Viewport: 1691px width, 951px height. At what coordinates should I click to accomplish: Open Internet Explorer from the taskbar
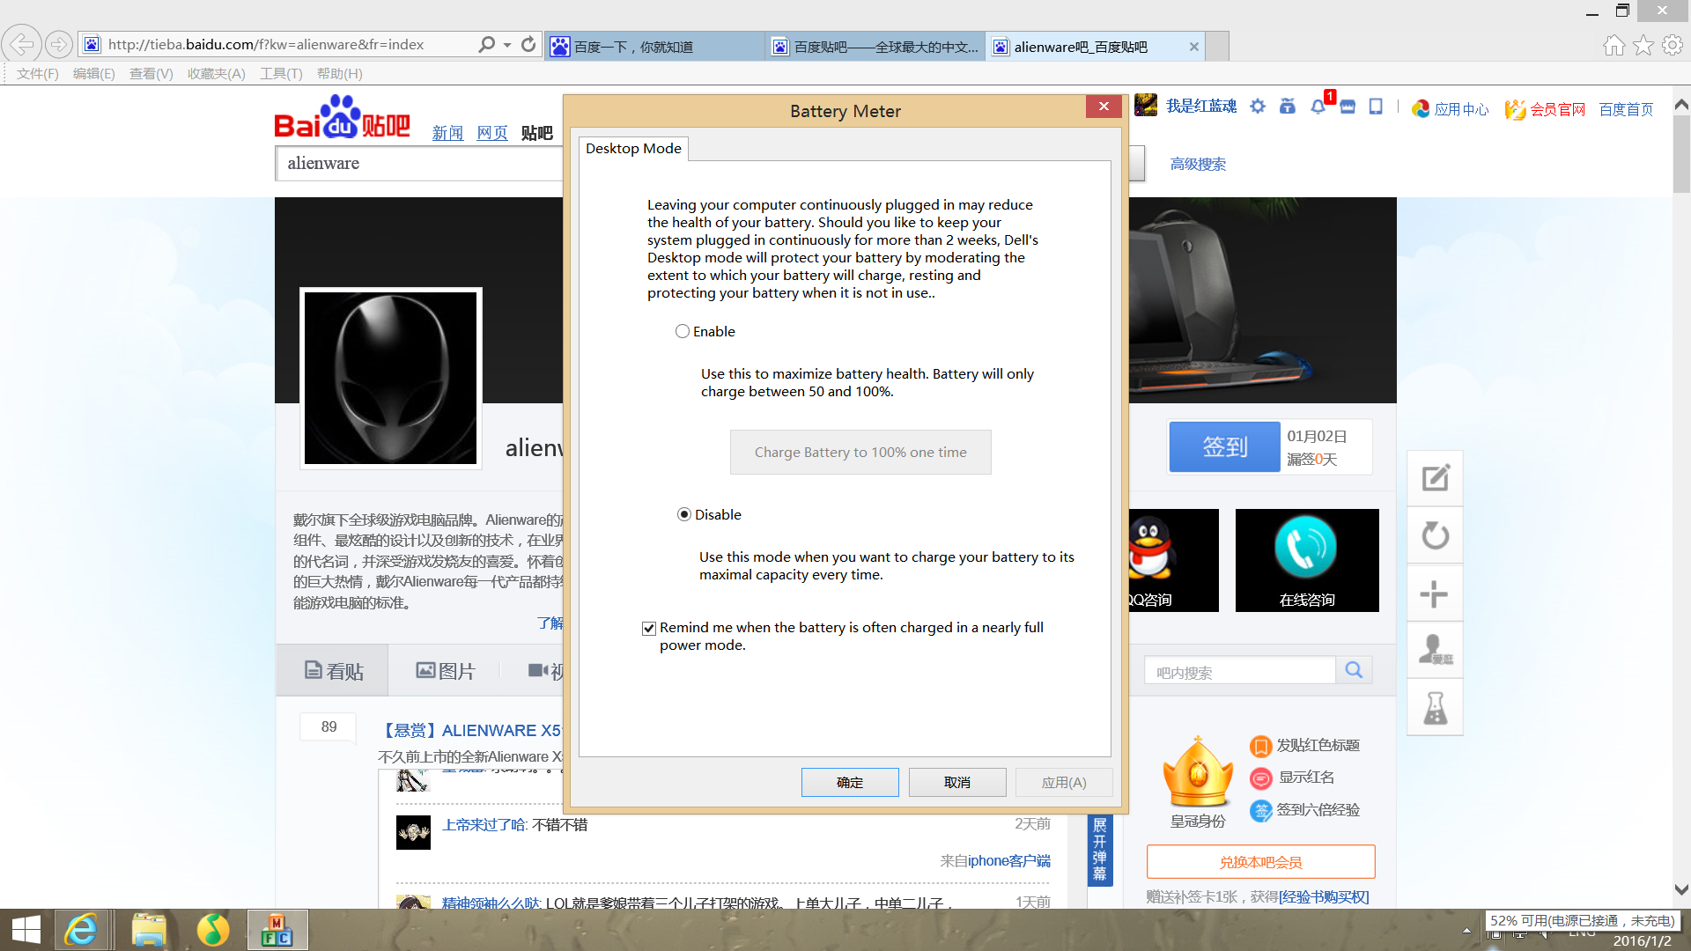(82, 930)
